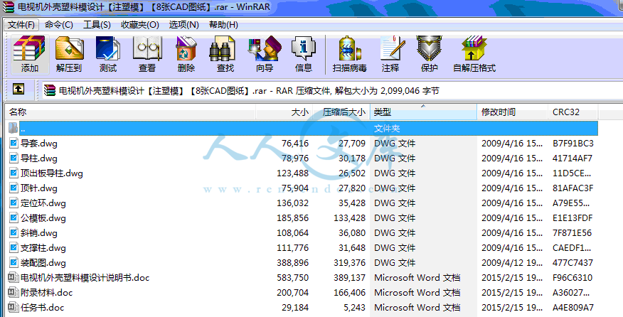Convert via 自解压格式 (SFX) icon
623x317 pixels.
click(474, 55)
